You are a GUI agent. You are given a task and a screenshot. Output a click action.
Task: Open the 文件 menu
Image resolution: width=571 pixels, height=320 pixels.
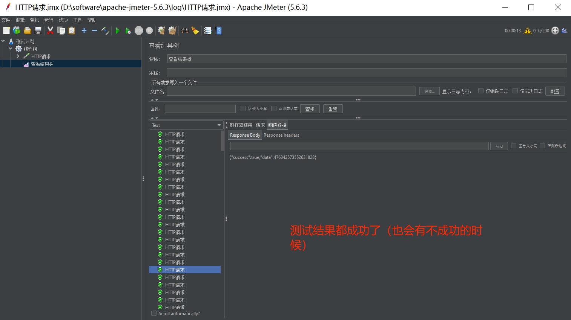point(6,20)
